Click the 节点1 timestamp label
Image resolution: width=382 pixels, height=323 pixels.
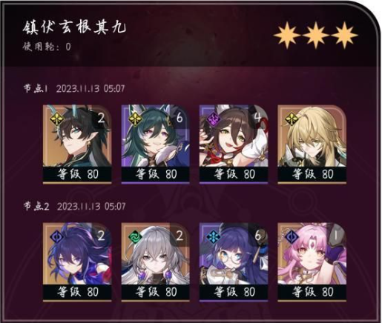point(74,88)
